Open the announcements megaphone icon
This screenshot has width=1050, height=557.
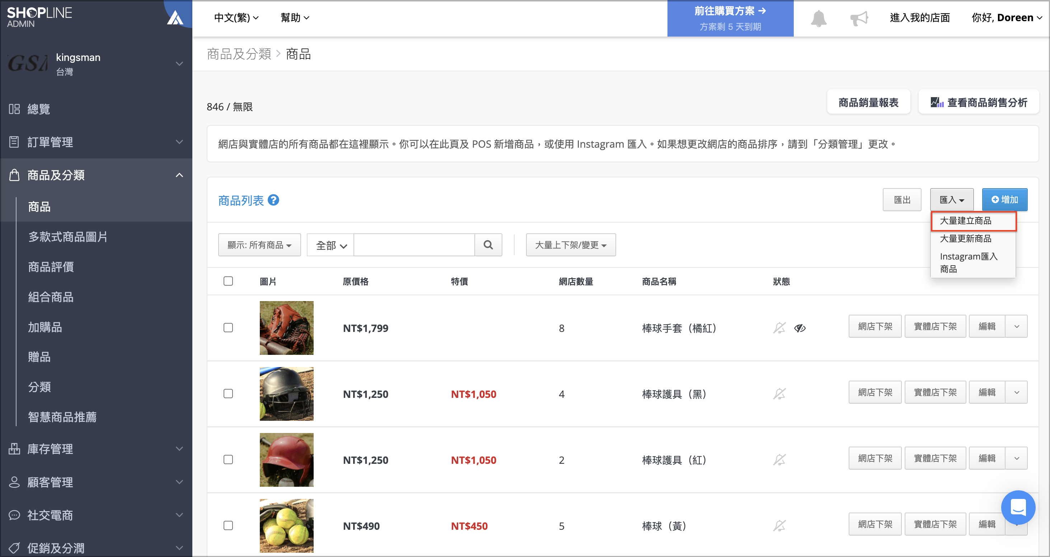[x=859, y=18]
